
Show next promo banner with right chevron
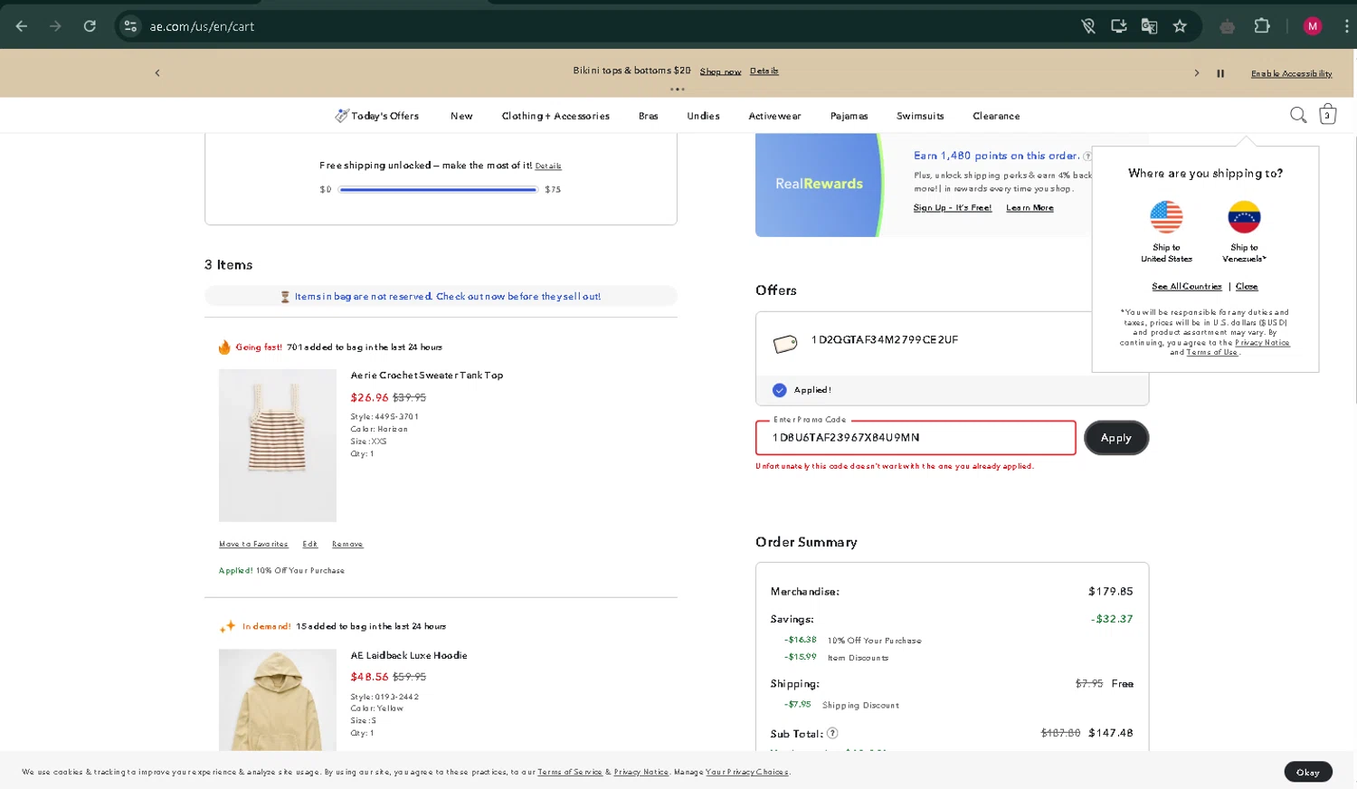[1196, 73]
